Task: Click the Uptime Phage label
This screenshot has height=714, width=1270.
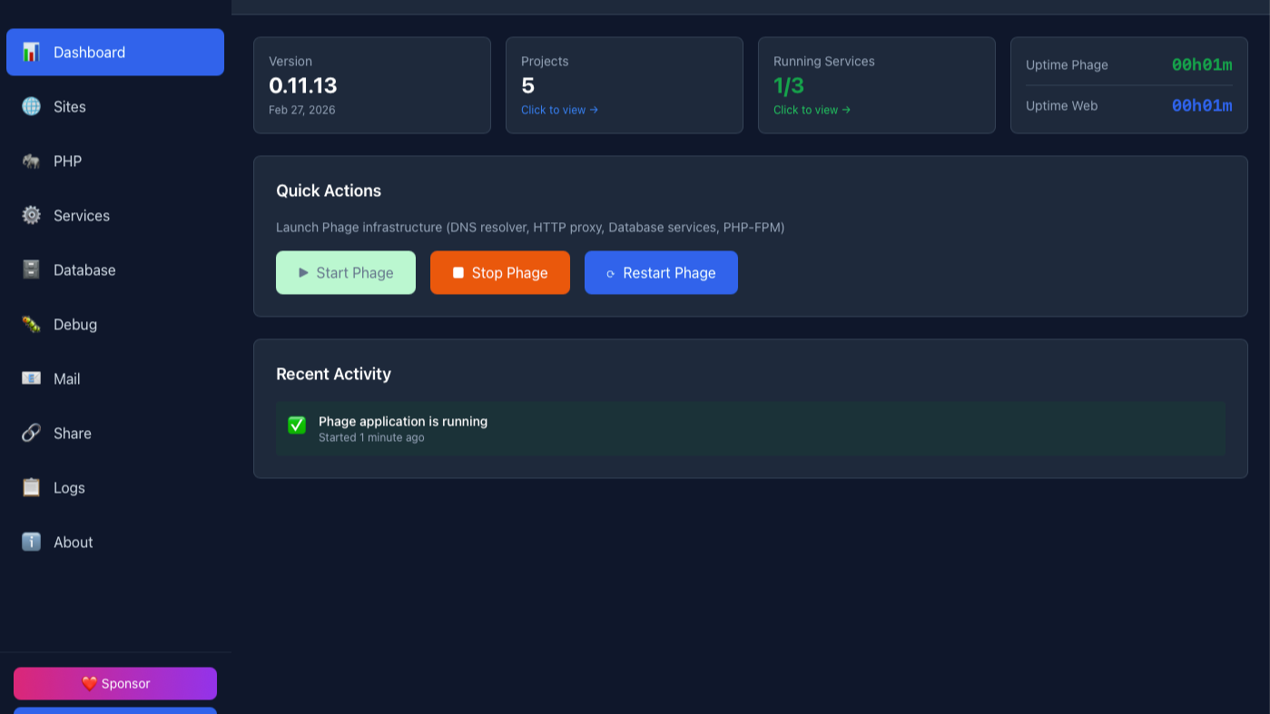Action: [1067, 64]
